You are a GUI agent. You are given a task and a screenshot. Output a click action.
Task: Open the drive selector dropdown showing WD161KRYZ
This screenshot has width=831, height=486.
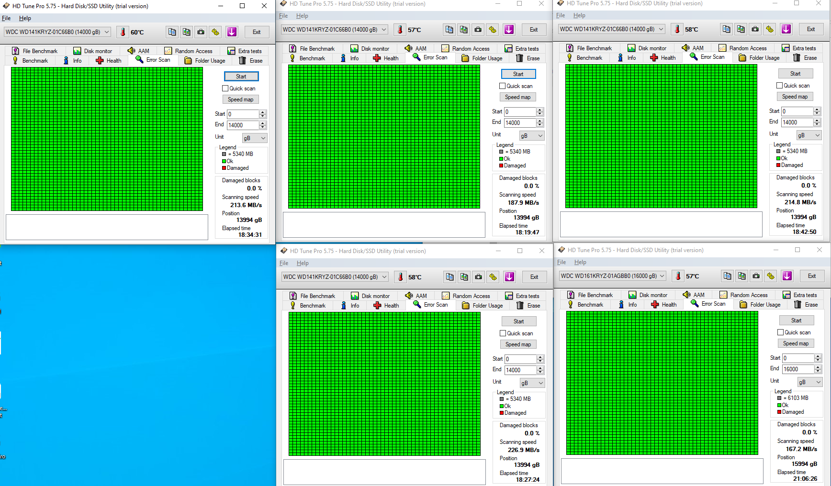click(613, 276)
